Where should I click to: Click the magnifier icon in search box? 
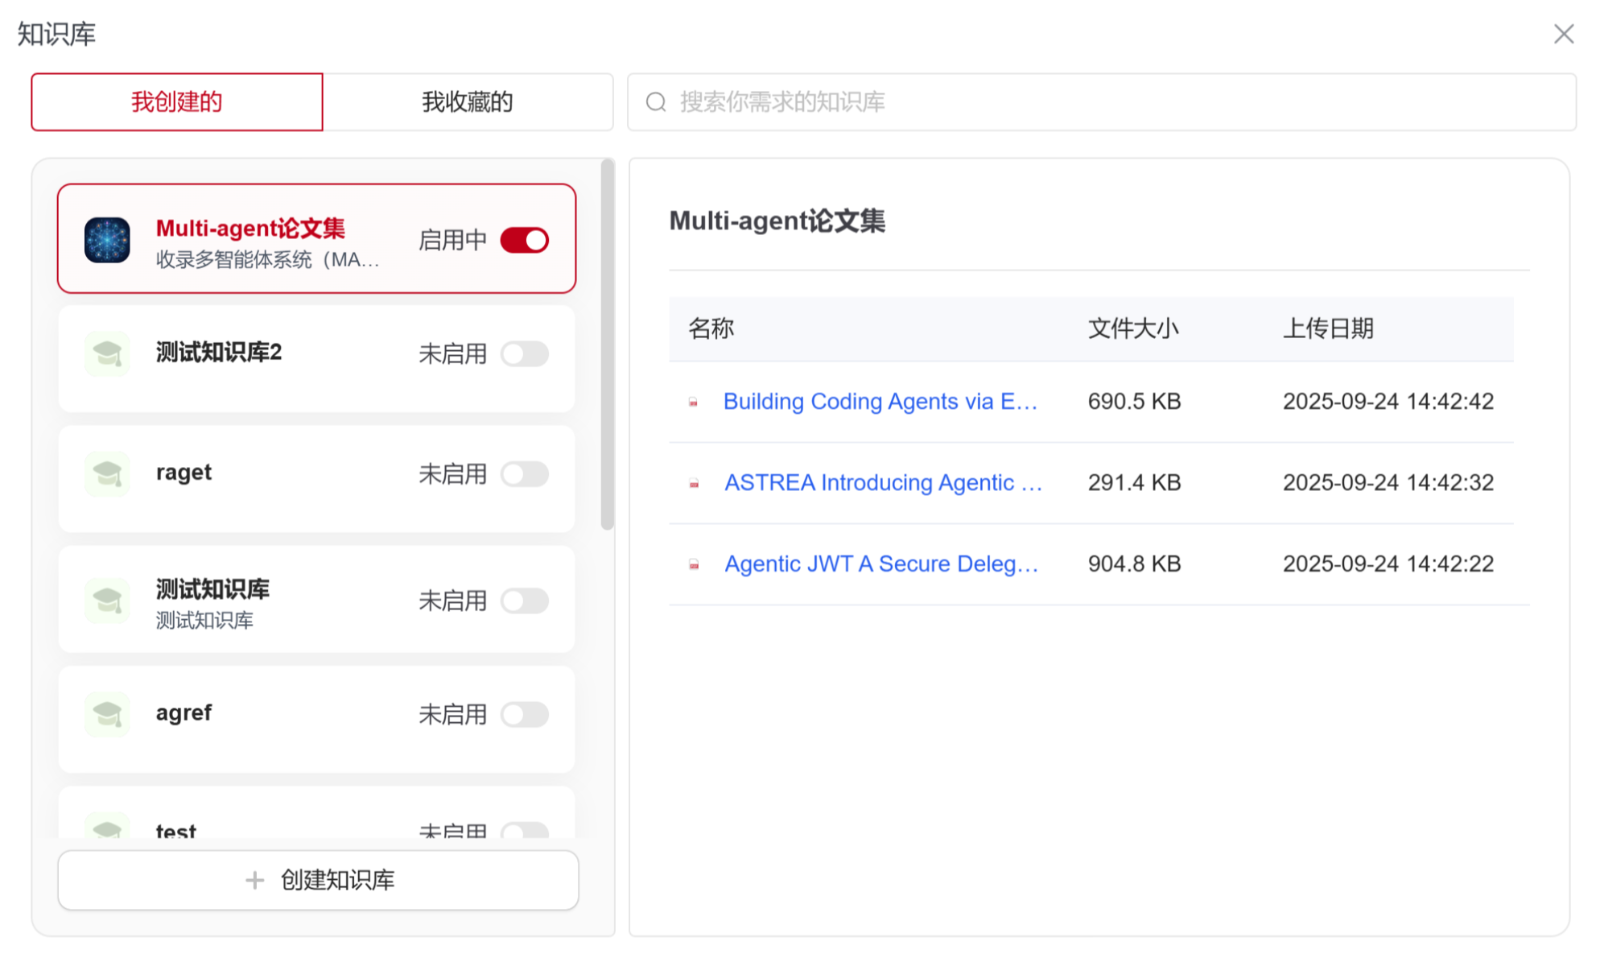(x=656, y=102)
